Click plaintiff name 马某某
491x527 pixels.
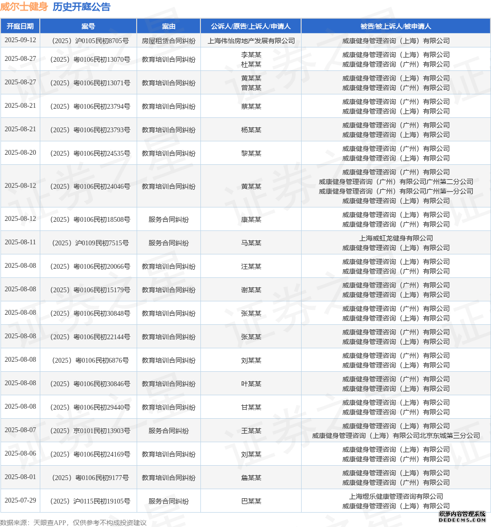pyautogui.click(x=251, y=243)
